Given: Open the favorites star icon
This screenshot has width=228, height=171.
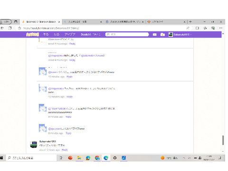Looking at the screenshot, I should [x=205, y=28].
